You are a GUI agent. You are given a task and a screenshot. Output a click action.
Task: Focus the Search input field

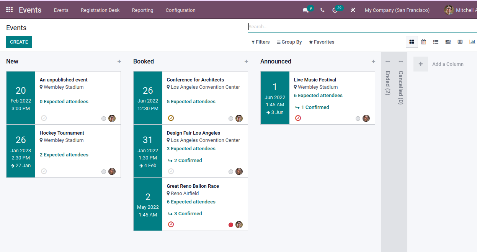[x=362, y=27]
